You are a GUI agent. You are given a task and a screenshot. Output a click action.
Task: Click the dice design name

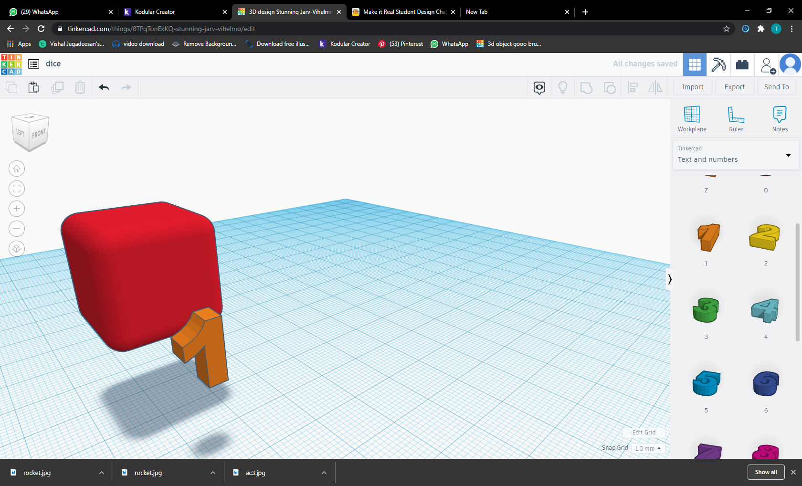pyautogui.click(x=53, y=64)
